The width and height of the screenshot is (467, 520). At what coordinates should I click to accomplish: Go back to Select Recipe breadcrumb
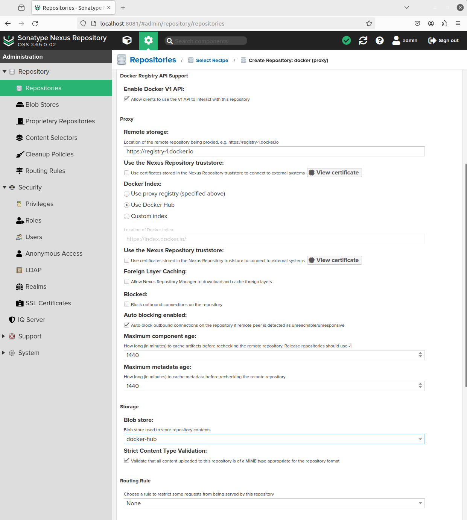click(x=212, y=60)
